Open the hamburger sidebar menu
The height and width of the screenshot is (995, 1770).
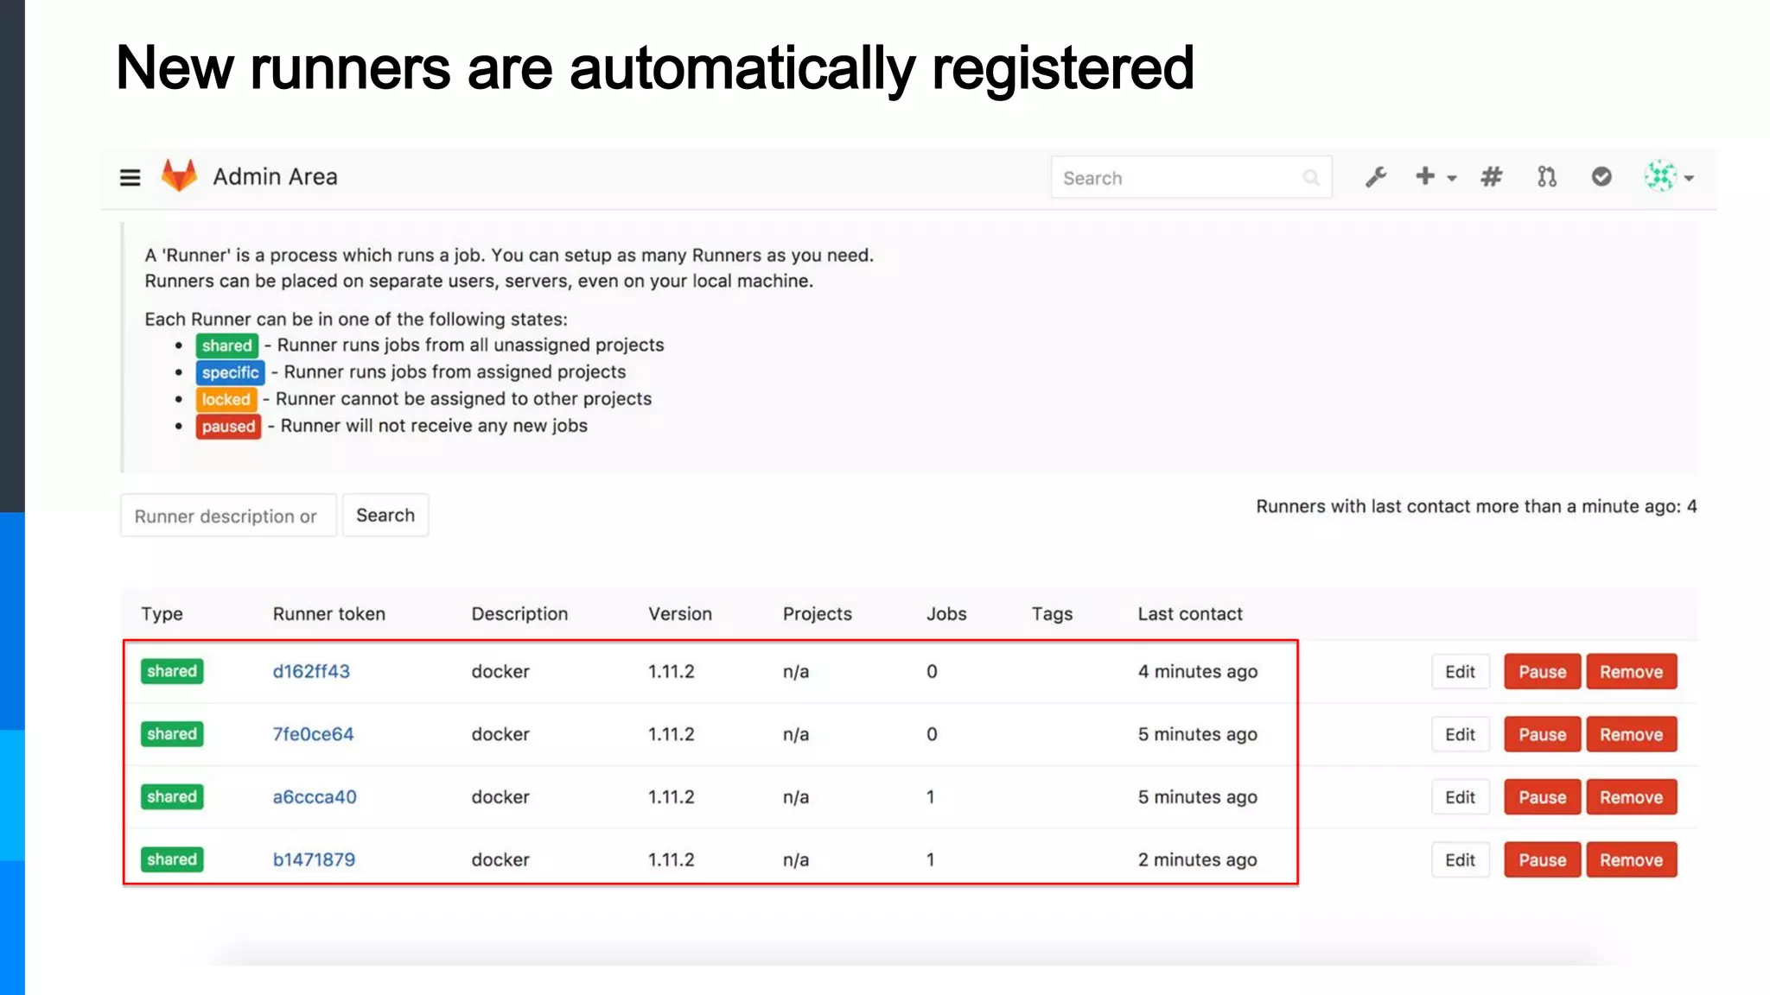pos(130,178)
